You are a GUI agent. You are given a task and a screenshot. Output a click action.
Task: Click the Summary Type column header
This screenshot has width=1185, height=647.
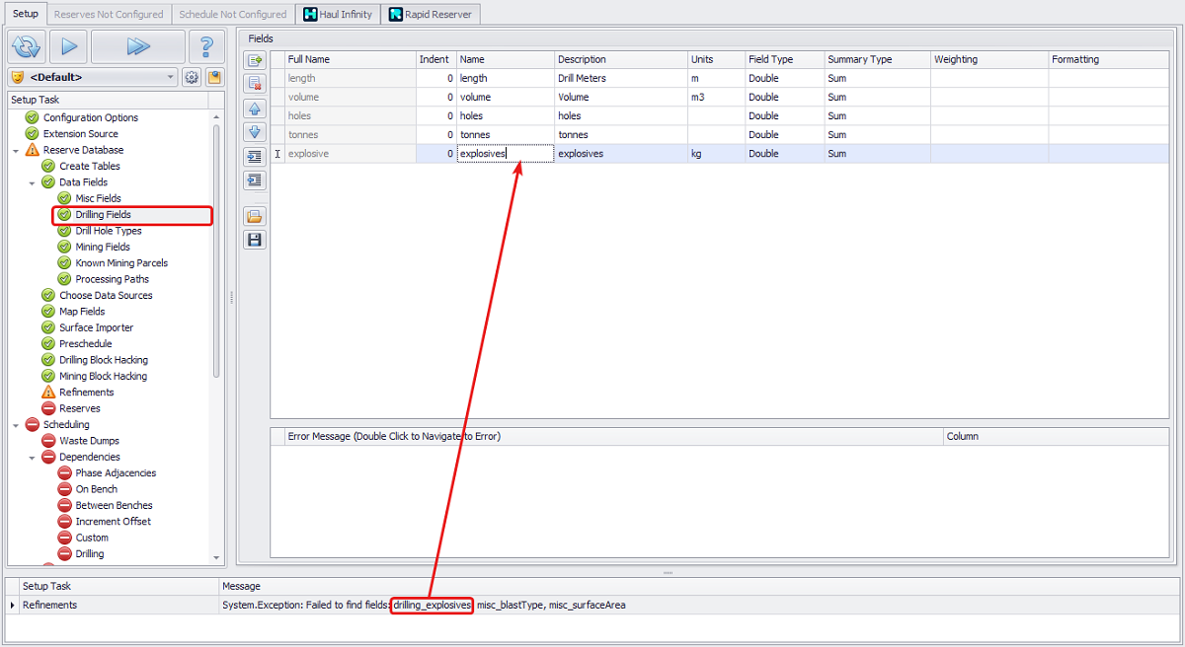[x=877, y=59]
